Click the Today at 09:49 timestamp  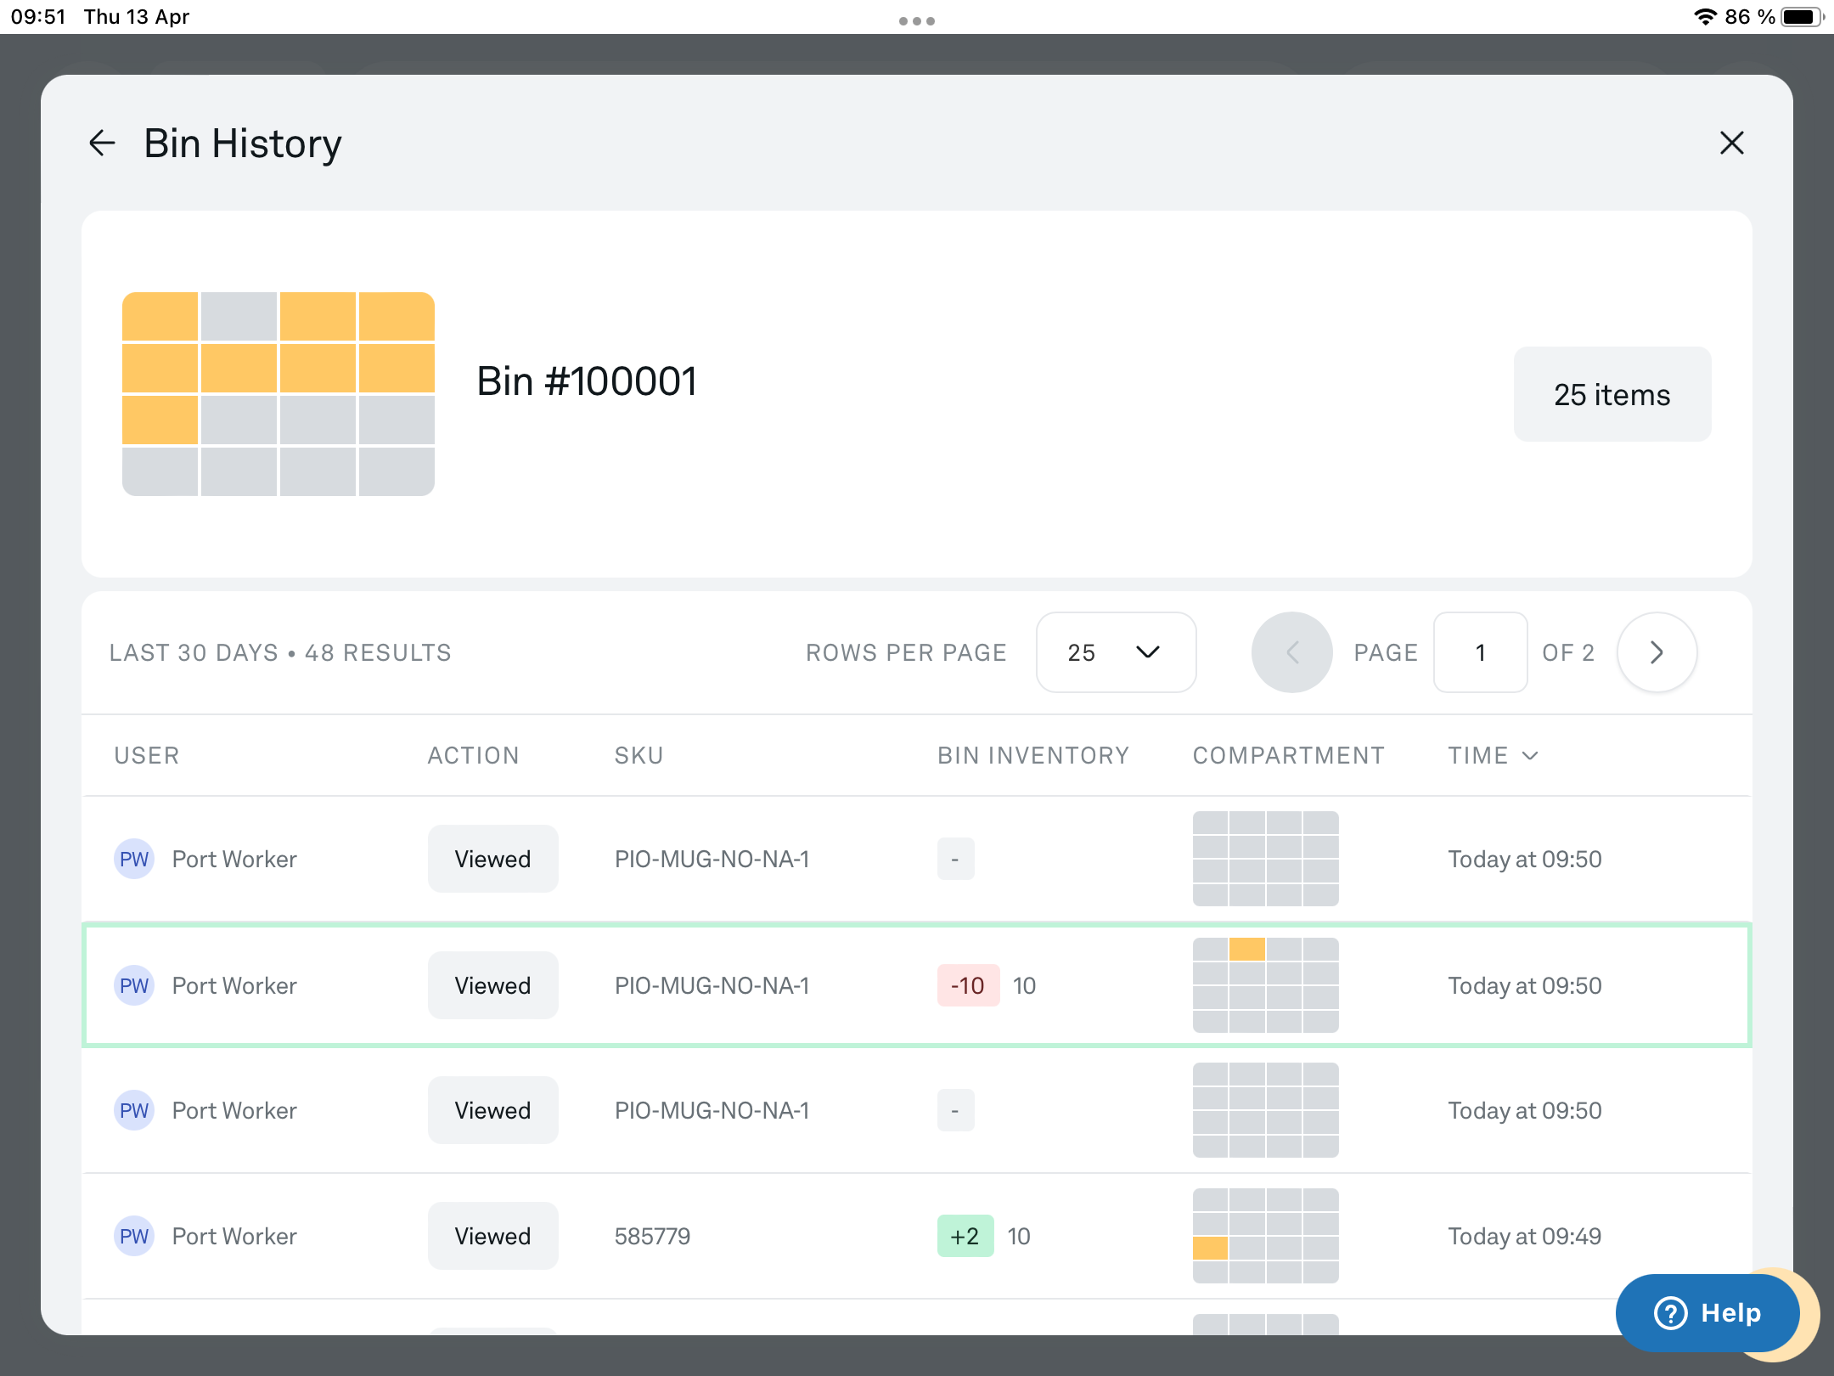[1524, 1236]
